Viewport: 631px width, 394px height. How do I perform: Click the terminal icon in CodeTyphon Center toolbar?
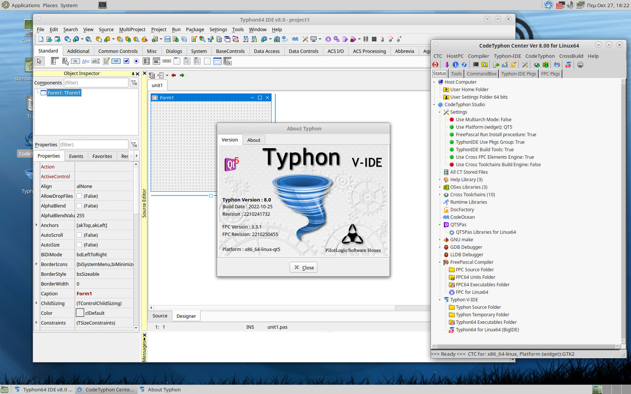pyautogui.click(x=476, y=65)
